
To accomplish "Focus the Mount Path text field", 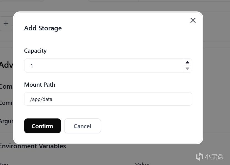I will pos(108,99).
